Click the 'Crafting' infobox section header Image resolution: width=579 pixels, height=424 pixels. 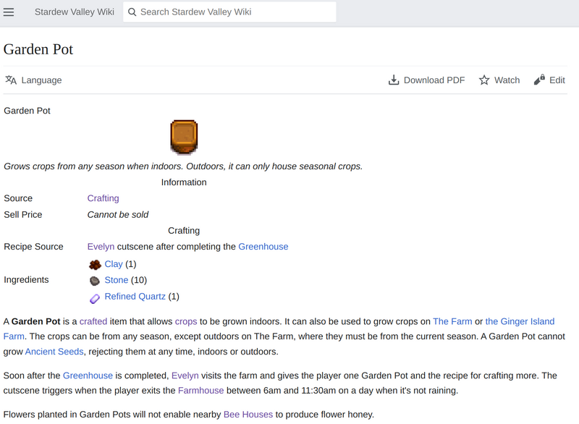click(184, 231)
